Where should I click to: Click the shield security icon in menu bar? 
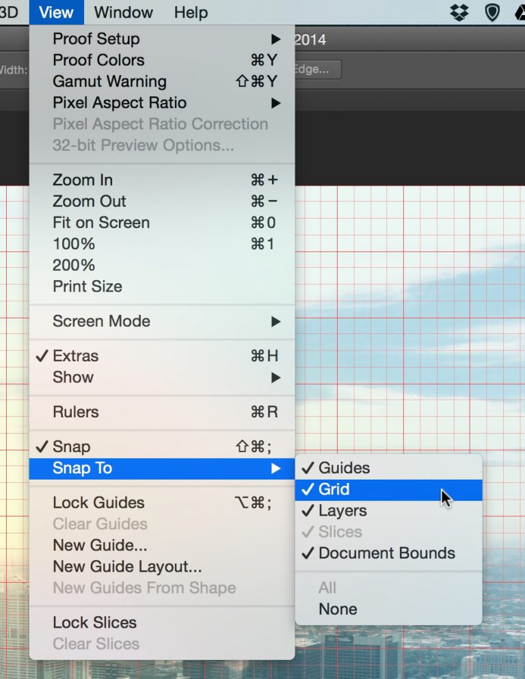tap(492, 12)
